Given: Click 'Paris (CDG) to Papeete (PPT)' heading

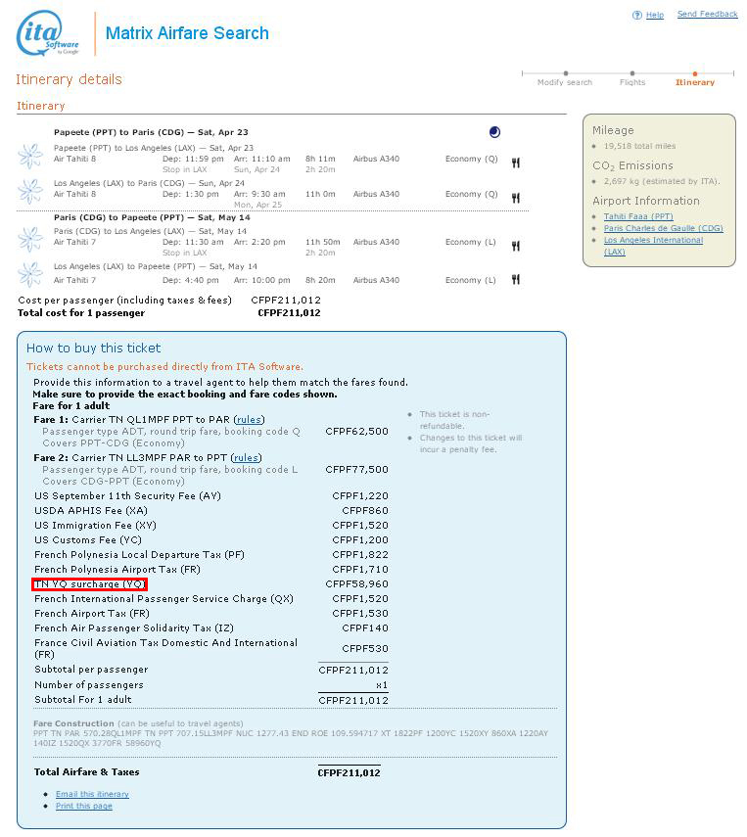Looking at the screenshot, I should 152,217.
